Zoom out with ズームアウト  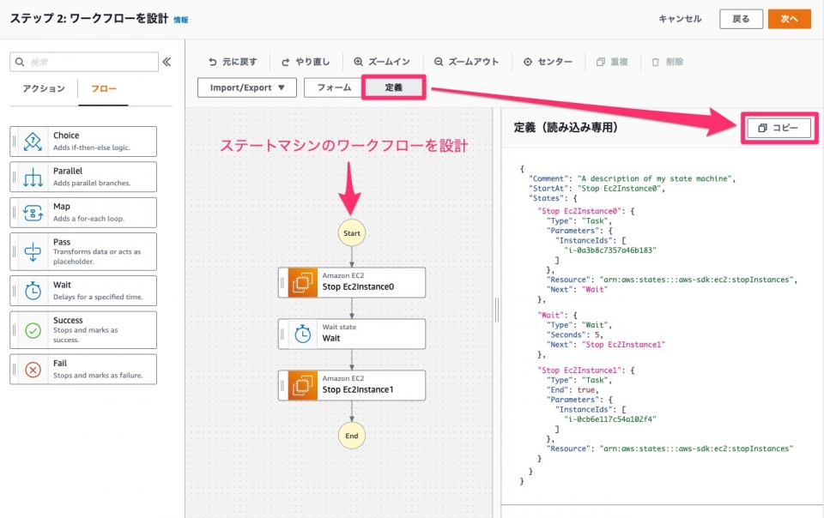(466, 62)
